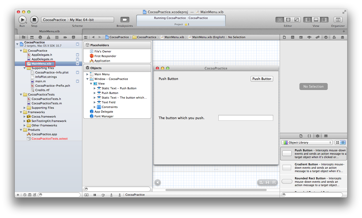Viewport: 362px width, 218px height.
Task: Expand the Constraints item
Action: click(x=95, y=107)
